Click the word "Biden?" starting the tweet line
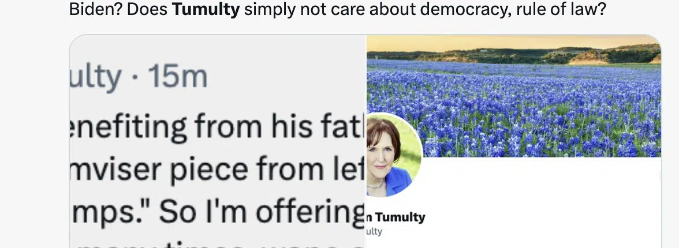The image size is (679, 248). [x=95, y=10]
